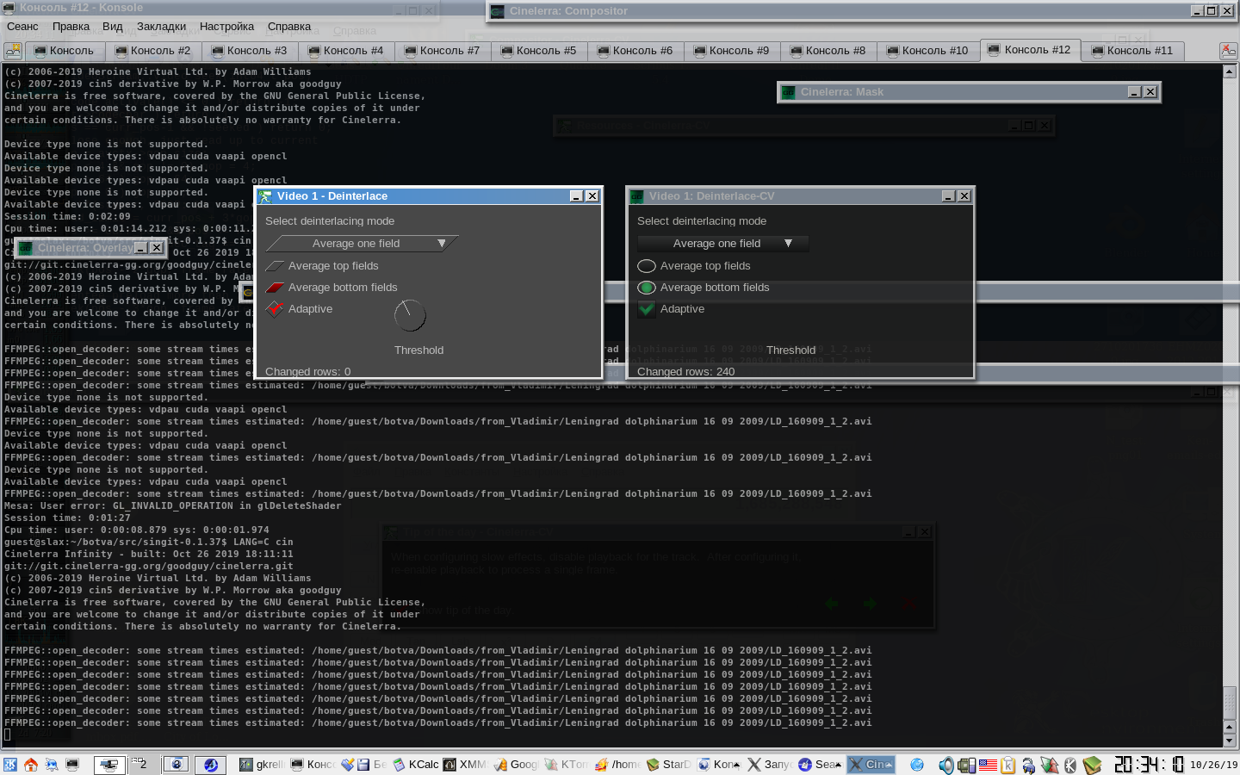Click the Konsole scrollbar down arrow
The width and height of the screenshot is (1240, 775).
pyautogui.click(x=1230, y=741)
